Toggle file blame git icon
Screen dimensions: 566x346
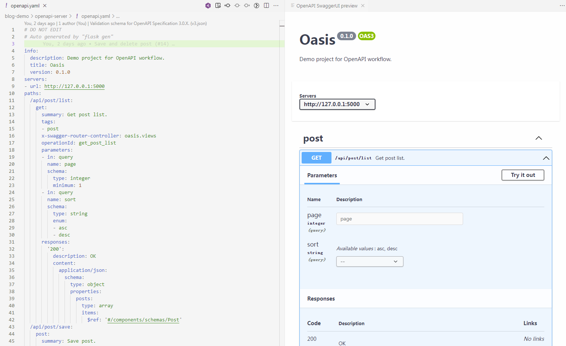tap(257, 6)
